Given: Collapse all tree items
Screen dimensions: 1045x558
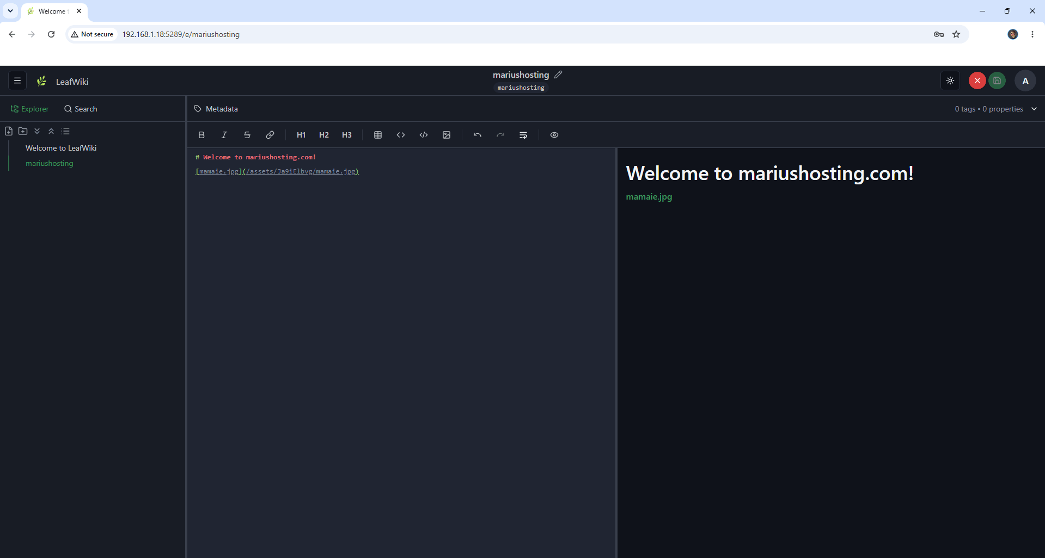Looking at the screenshot, I should [x=51, y=131].
